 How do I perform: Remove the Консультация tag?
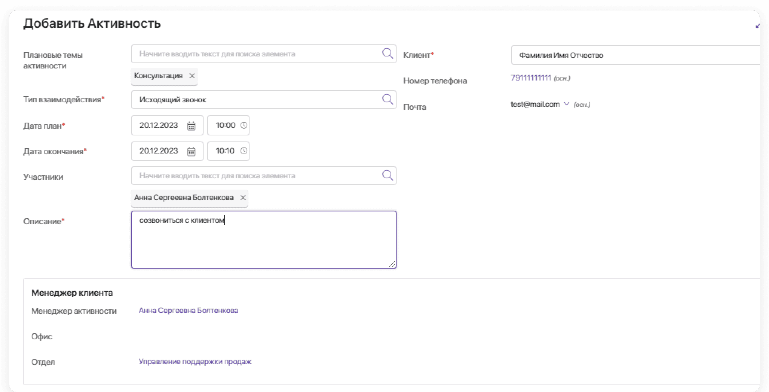(192, 76)
